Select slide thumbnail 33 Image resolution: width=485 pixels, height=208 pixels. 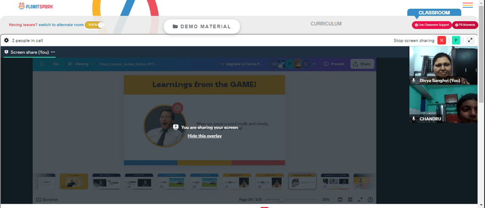pos(106,181)
